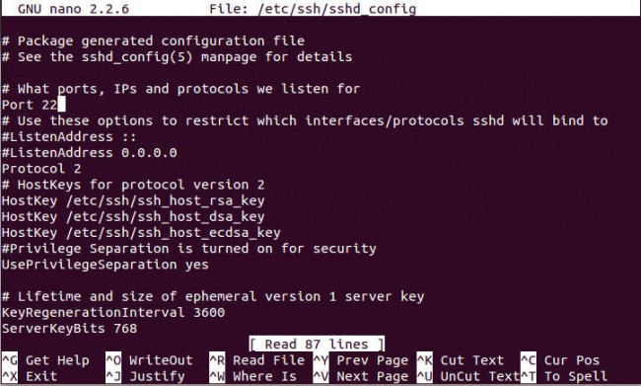Image resolution: width=641 pixels, height=386 pixels.
Task: Select the ^R Read File shortcut
Action: click(x=257, y=360)
